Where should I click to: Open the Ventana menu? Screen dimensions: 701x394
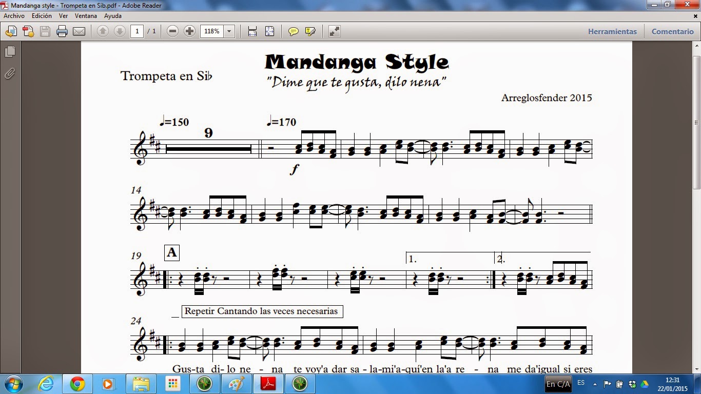pyautogui.click(x=86, y=16)
